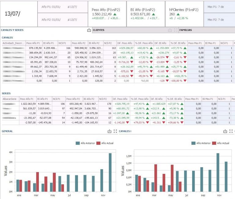This screenshot has height=199, width=235.
Task: Switch to the Clientes tab
Action: 99,30
